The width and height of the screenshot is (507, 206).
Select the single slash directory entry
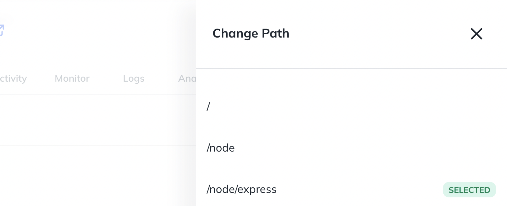(x=351, y=107)
